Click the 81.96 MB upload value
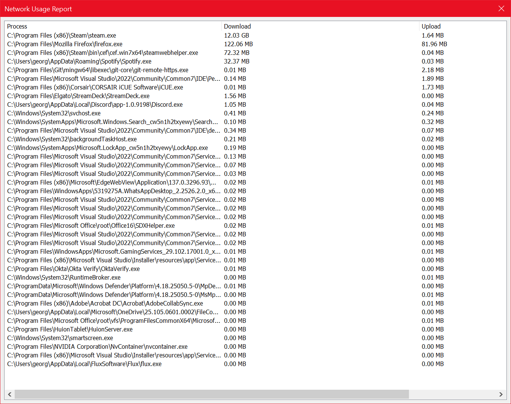The height and width of the screenshot is (404, 511). (x=434, y=44)
